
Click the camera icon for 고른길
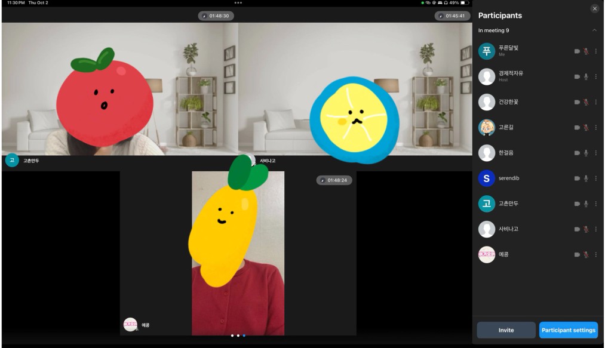577,127
